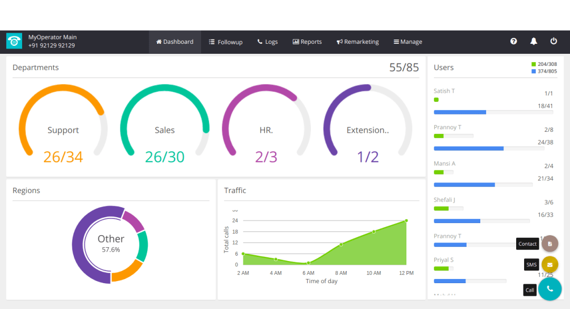This screenshot has height=309, width=570.
Task: Click the orange donut chart segment
Action: coord(127,272)
